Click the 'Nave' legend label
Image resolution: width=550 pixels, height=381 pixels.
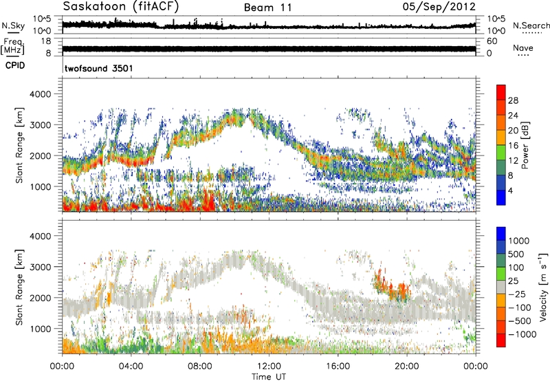tap(522, 47)
